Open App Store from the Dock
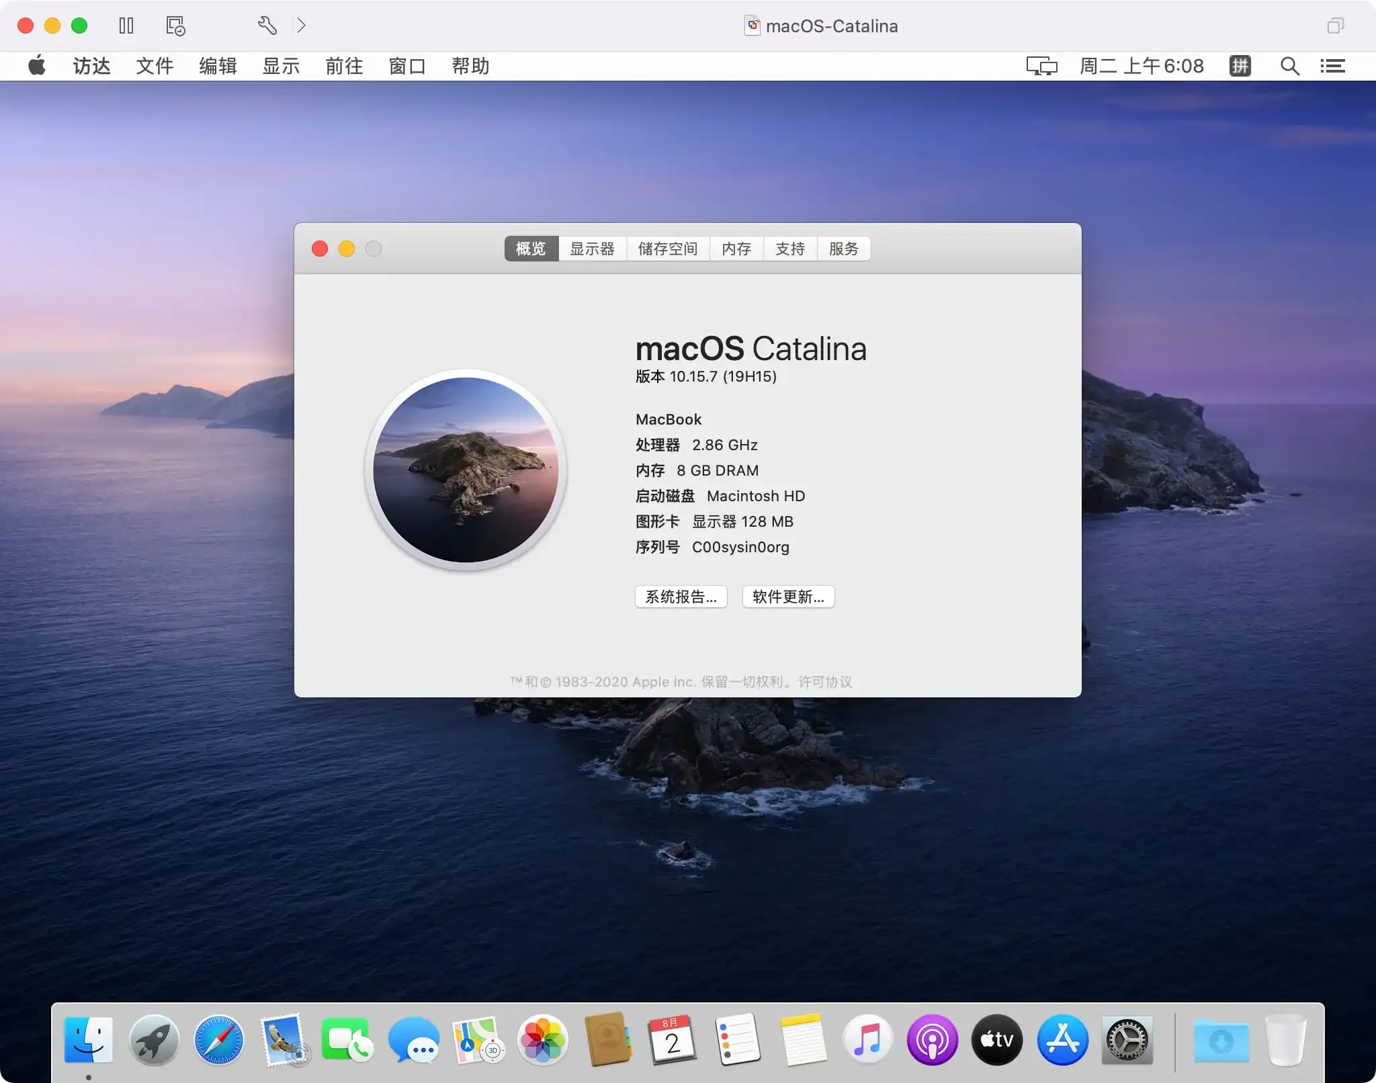 pyautogui.click(x=1062, y=1040)
